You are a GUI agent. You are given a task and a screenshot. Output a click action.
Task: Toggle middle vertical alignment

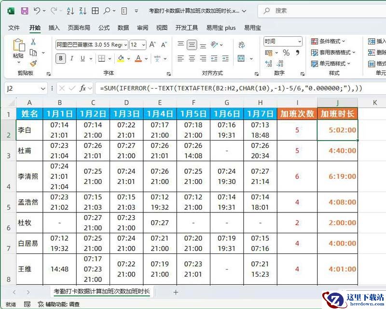click(x=192, y=45)
